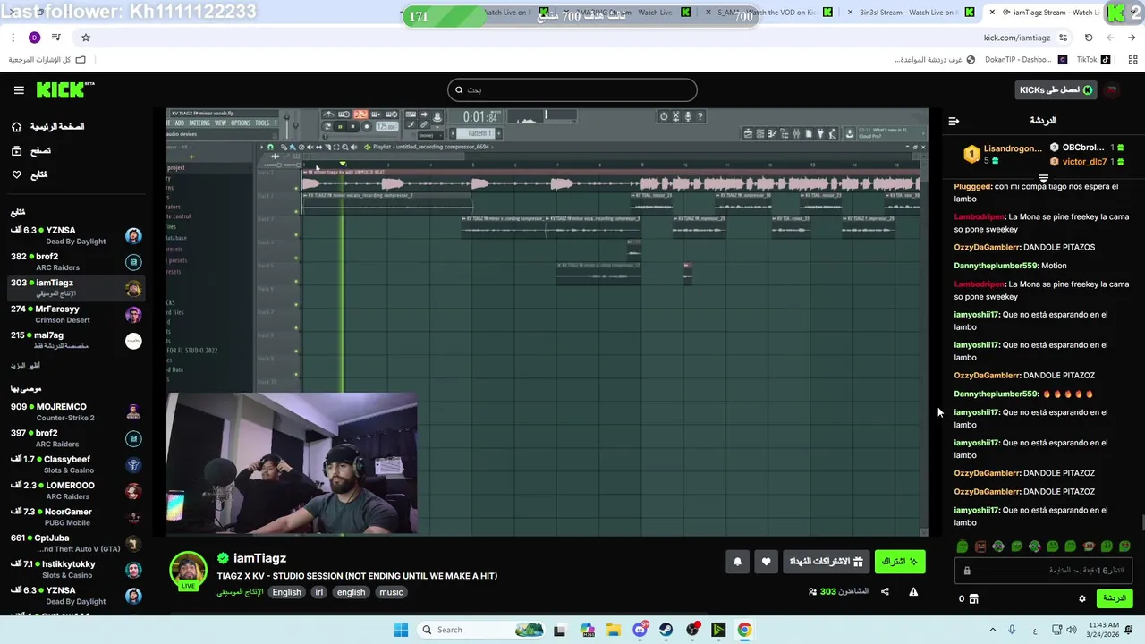Screen dimensions: 1145x644
Task: Collapse the chat panel icon
Action: [954, 121]
